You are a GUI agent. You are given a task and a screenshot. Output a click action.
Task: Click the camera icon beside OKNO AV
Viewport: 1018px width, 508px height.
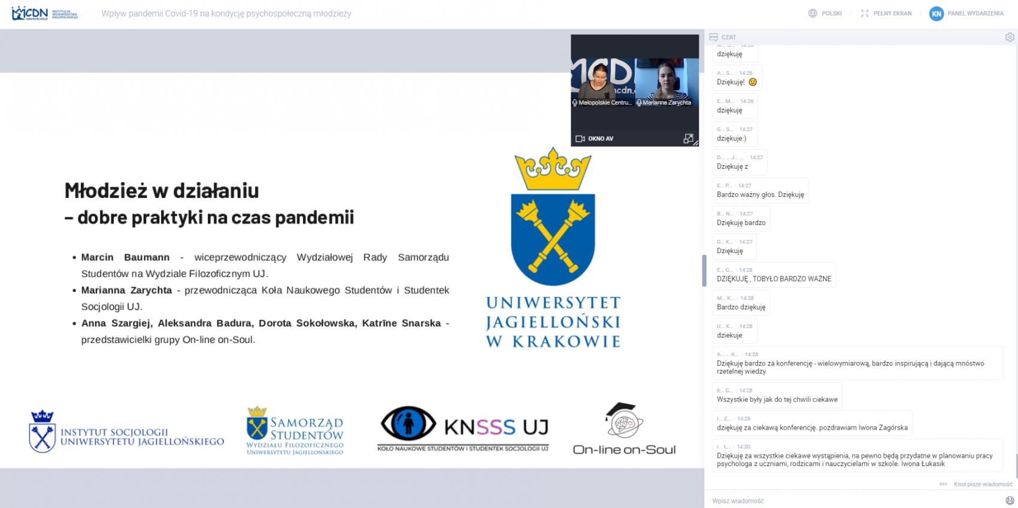[580, 139]
